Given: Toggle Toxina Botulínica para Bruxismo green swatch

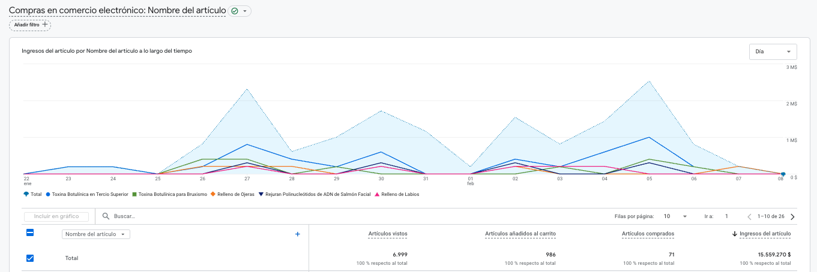Looking at the screenshot, I should (134, 194).
